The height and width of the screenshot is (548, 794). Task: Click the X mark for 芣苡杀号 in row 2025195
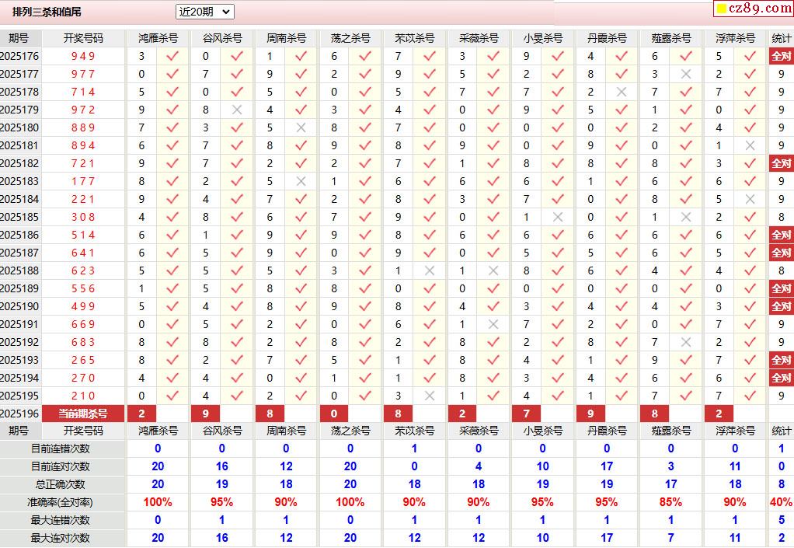pos(430,396)
